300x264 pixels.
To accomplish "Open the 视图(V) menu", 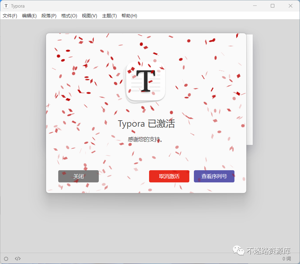I will tap(89, 16).
